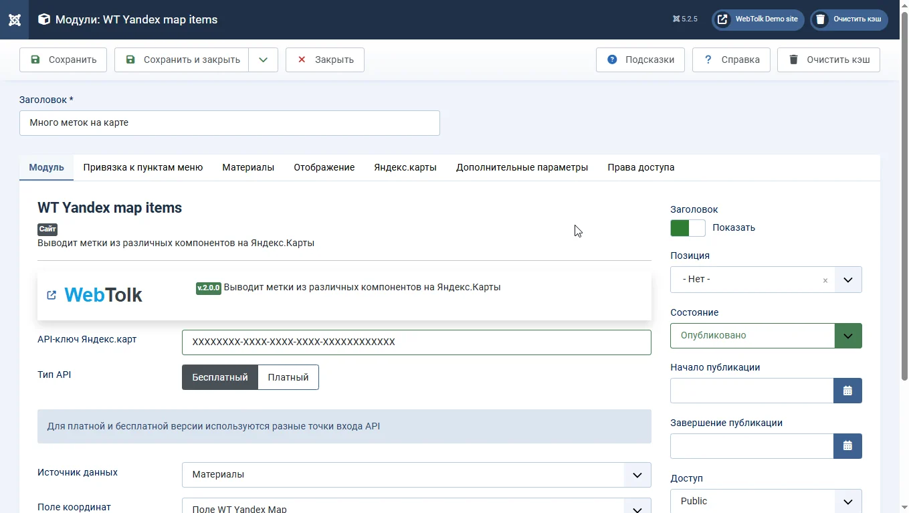The width and height of the screenshot is (909, 513).
Task: Open calendar for Начало публикации
Action: coord(847,391)
